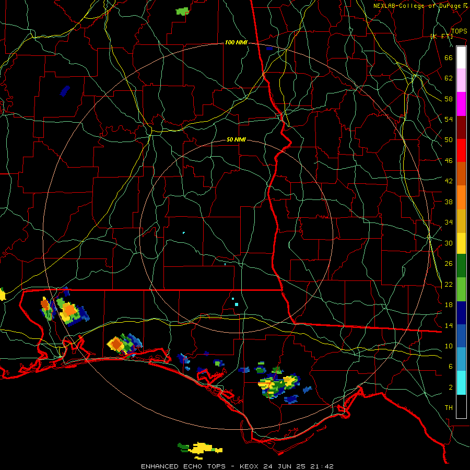Click the legend value "14"
Screen dimensions: 470x470
(x=449, y=325)
